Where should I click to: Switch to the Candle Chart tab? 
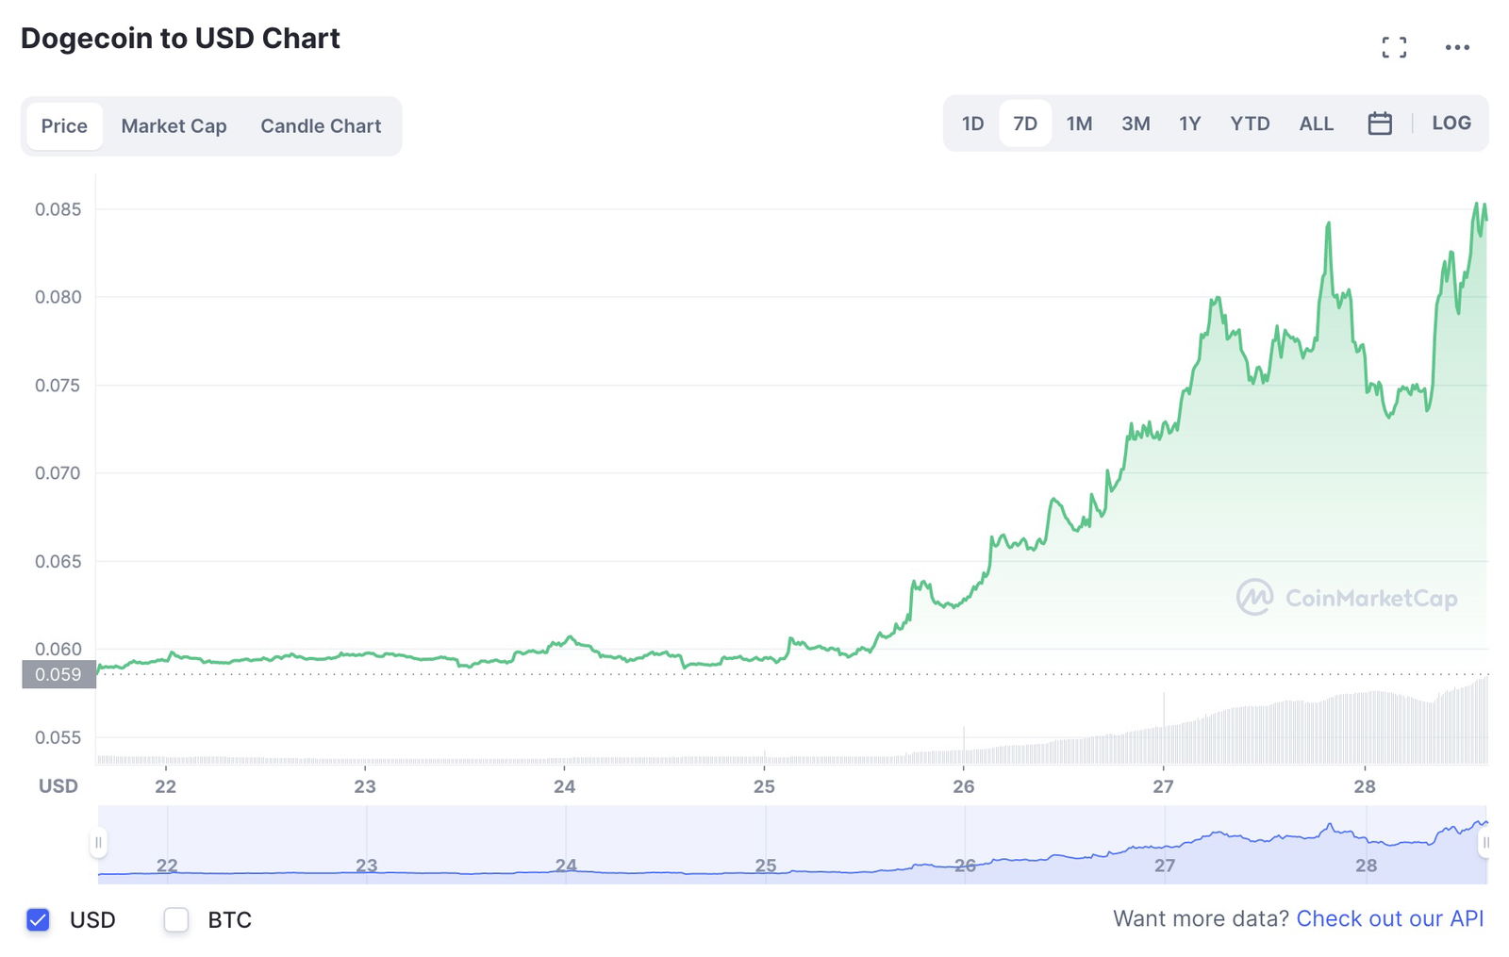click(x=321, y=126)
